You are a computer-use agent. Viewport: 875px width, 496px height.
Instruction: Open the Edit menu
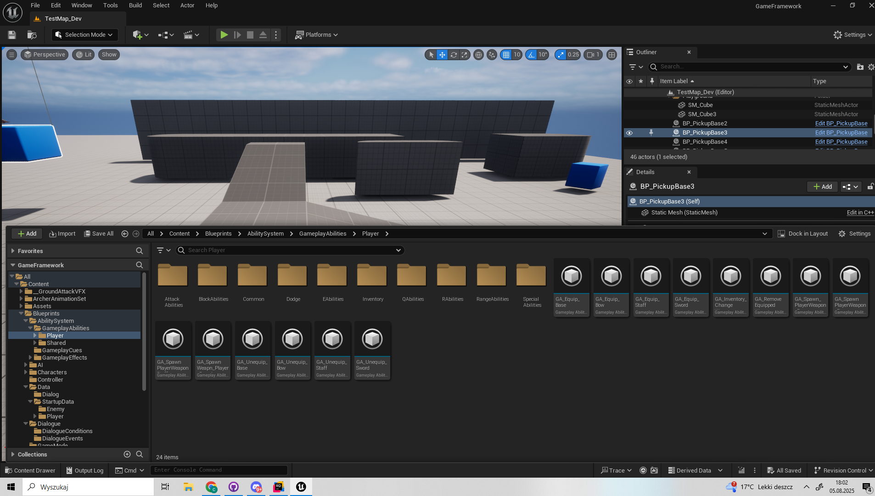(x=56, y=6)
